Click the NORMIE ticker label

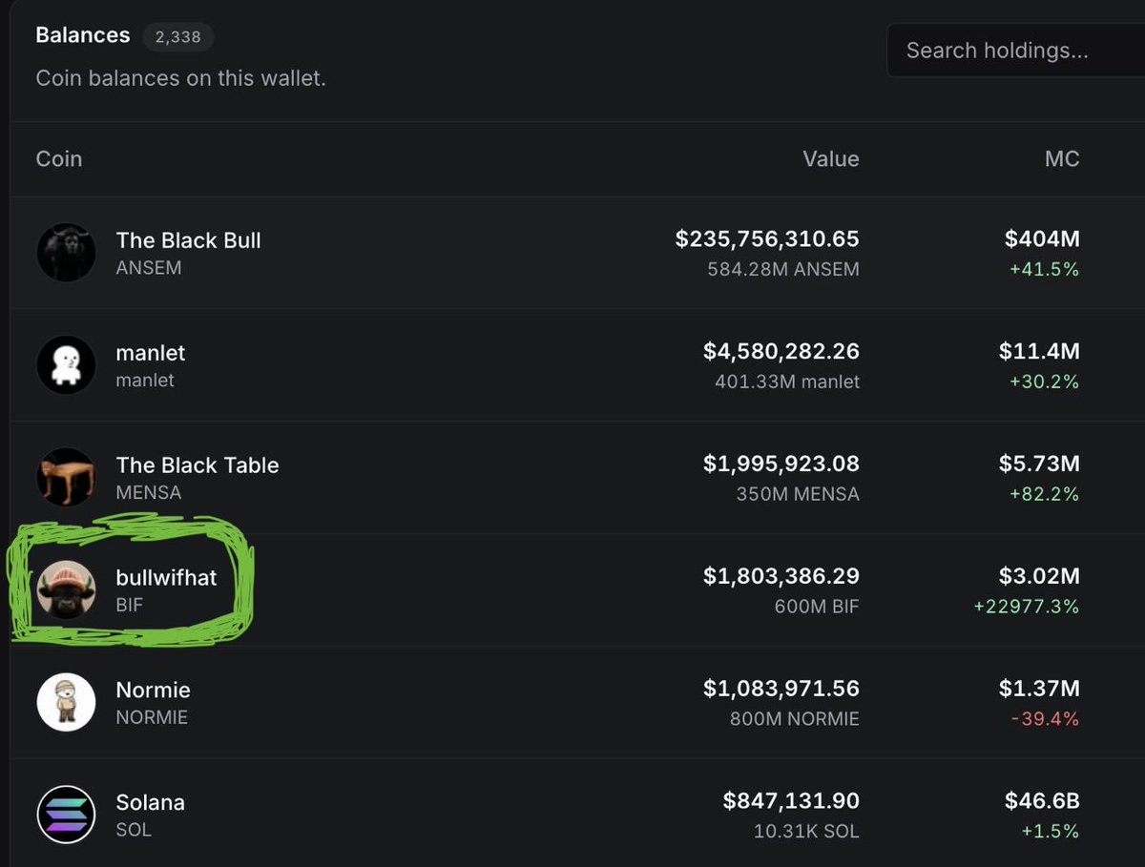[x=152, y=717]
